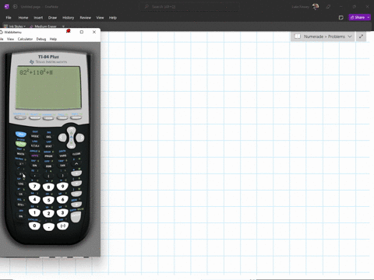Click the TRACE key below calculator screen

62,118
